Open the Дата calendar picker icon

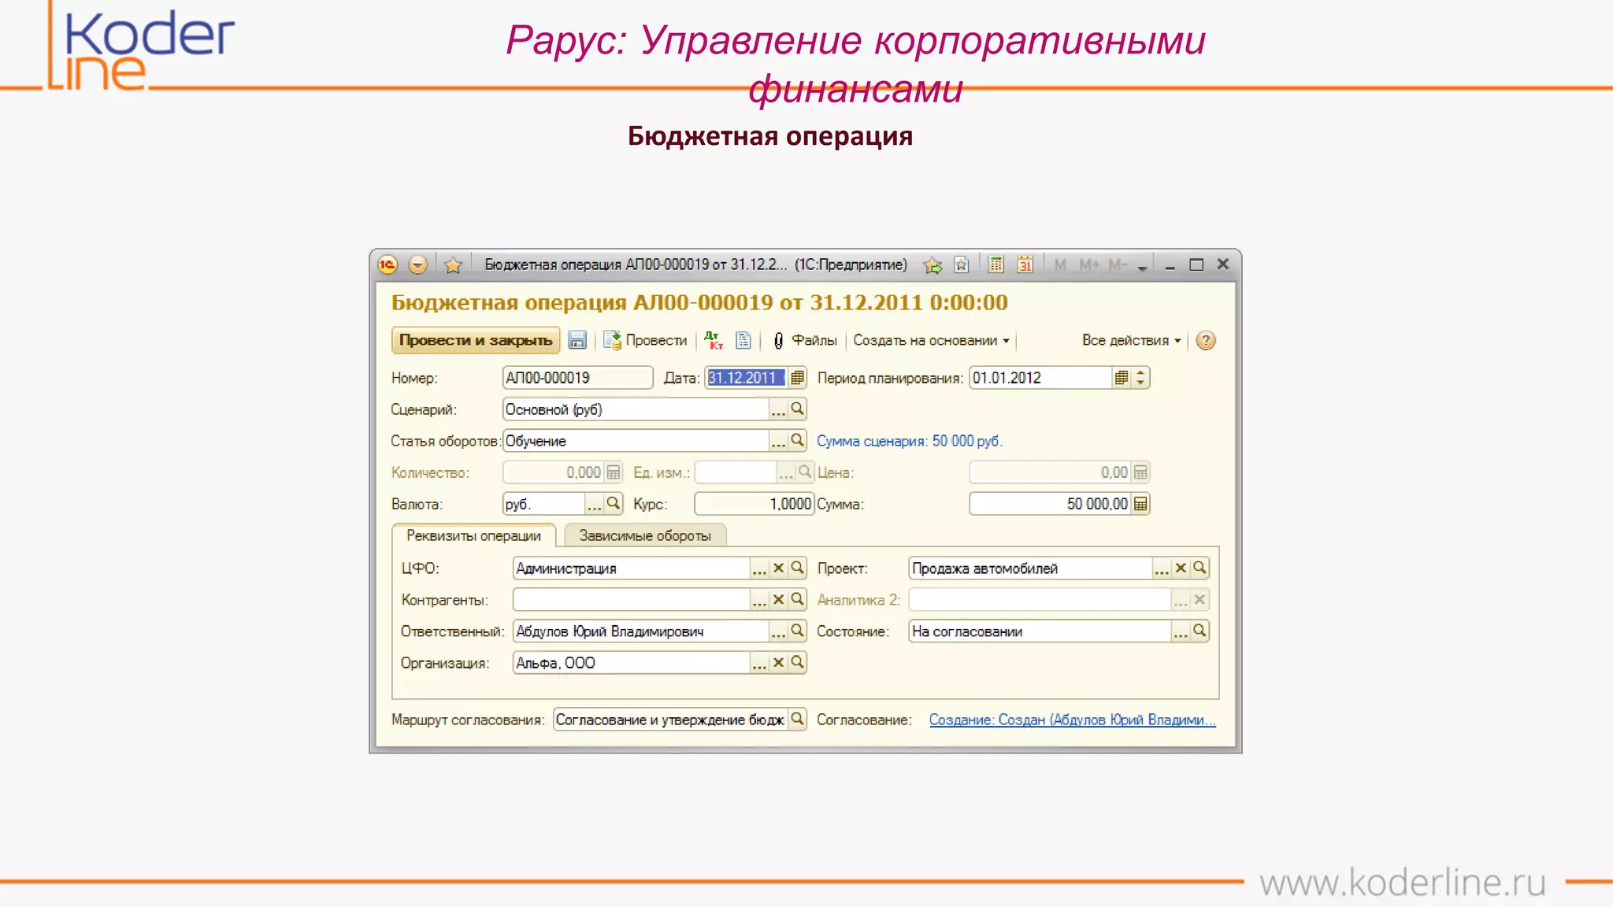click(x=797, y=378)
